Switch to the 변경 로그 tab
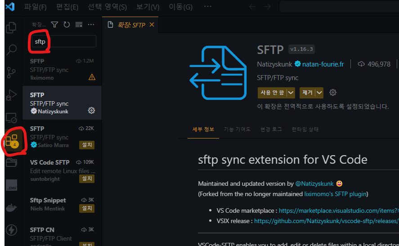The width and height of the screenshot is (399, 246). click(271, 129)
